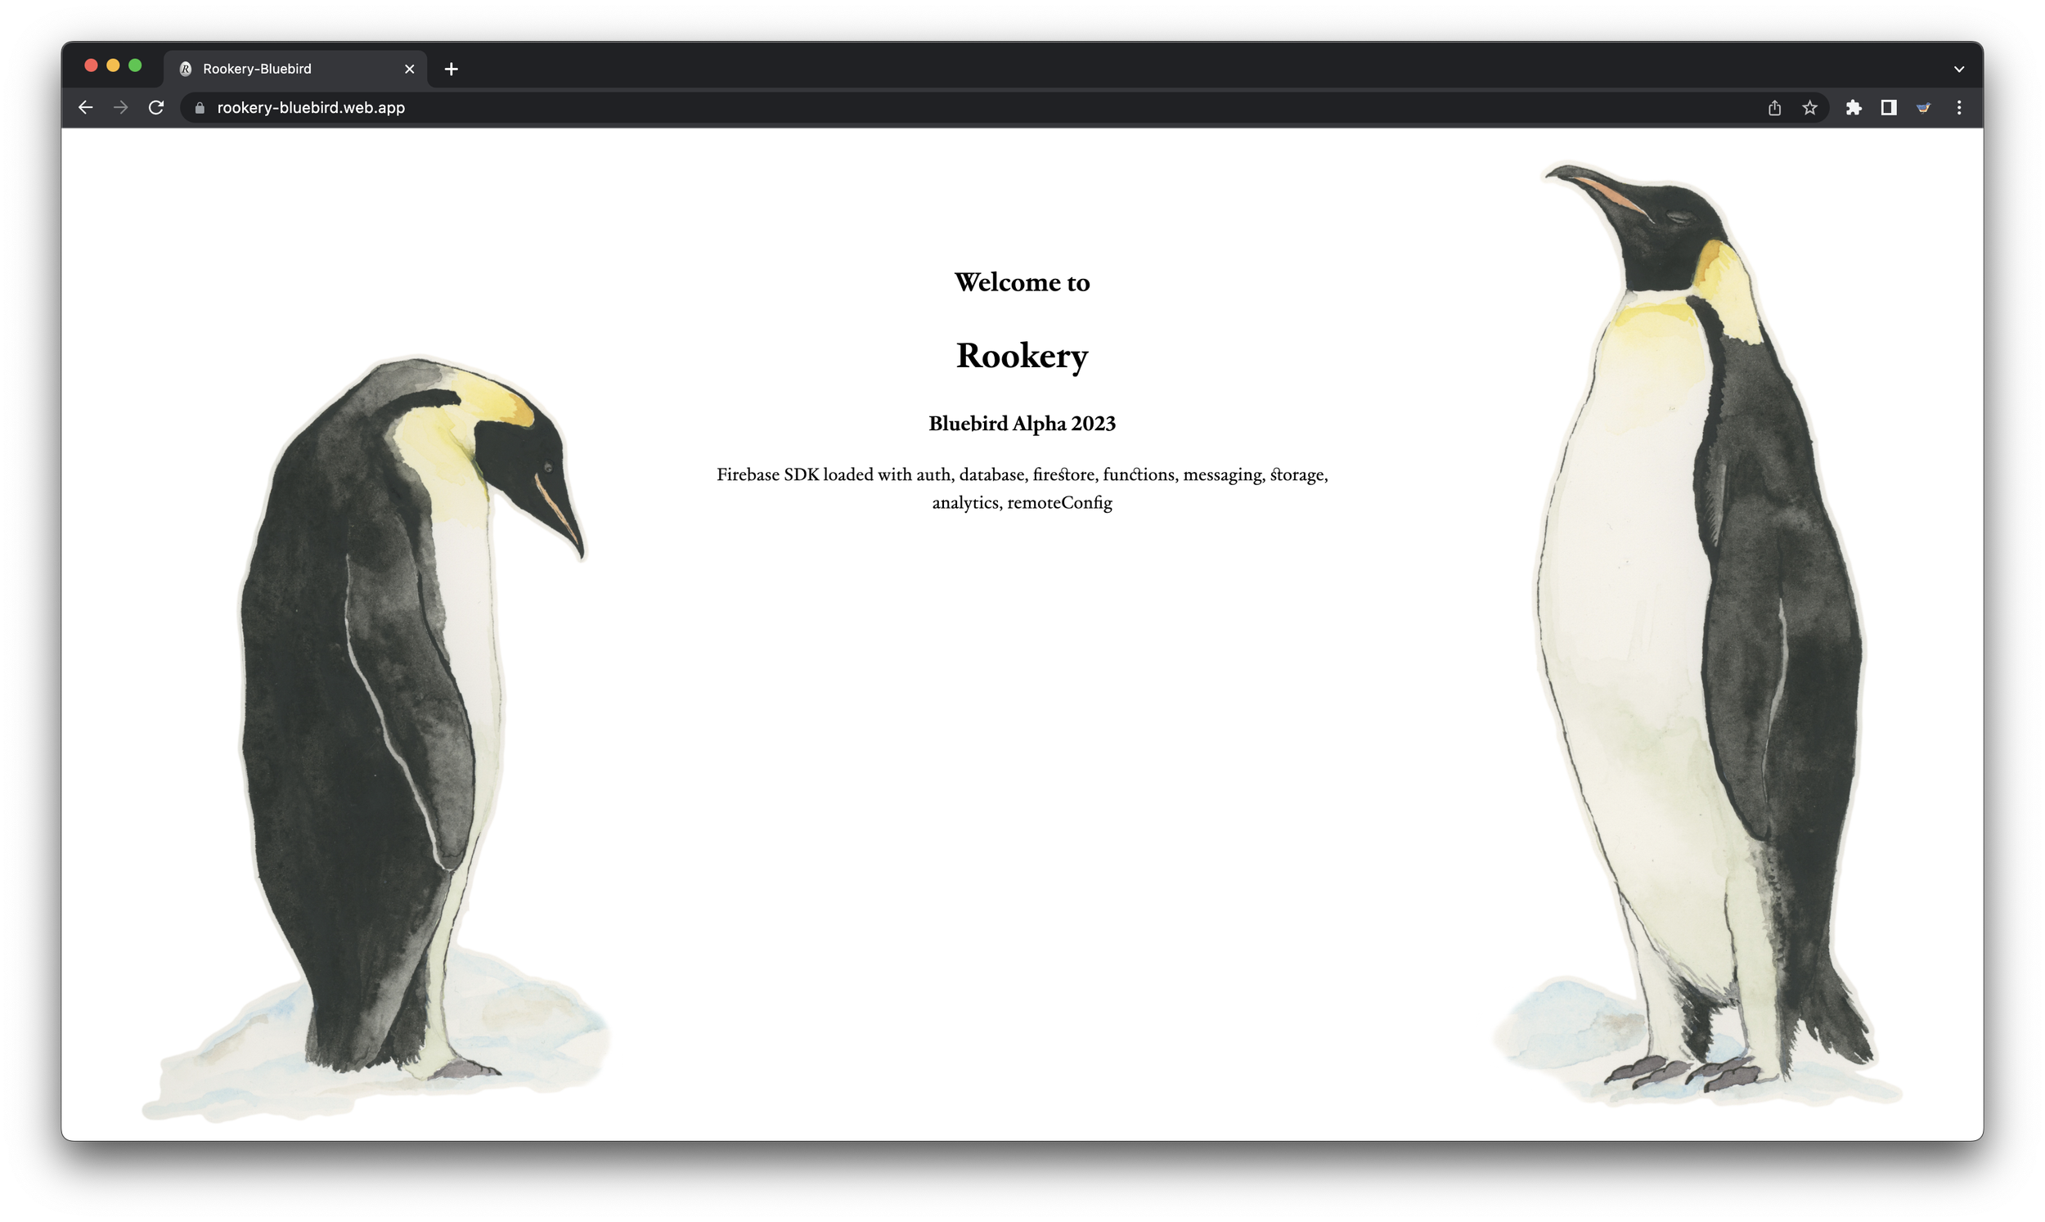This screenshot has width=2045, height=1222.
Task: Open the extensions puzzle icon
Action: [x=1853, y=108]
